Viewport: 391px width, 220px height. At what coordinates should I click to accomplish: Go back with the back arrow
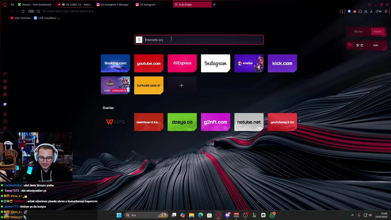tap(12, 11)
